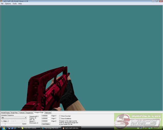Image resolution: width=163 pixels, height=130 pixels.
Task: Switch to Free large file hosting taskbar window
Action: [51, 128]
